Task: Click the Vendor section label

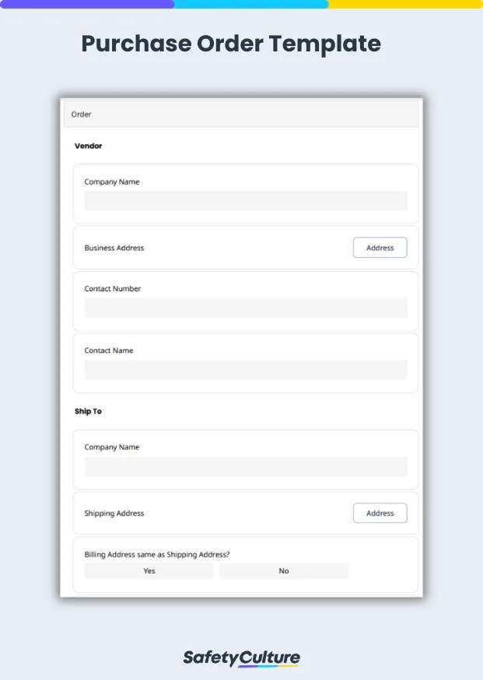Action: tap(88, 146)
